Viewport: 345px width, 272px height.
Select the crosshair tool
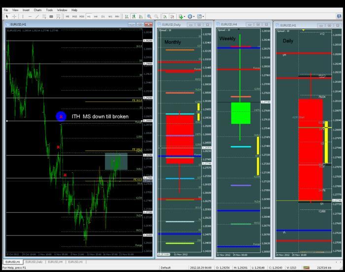(14, 16)
